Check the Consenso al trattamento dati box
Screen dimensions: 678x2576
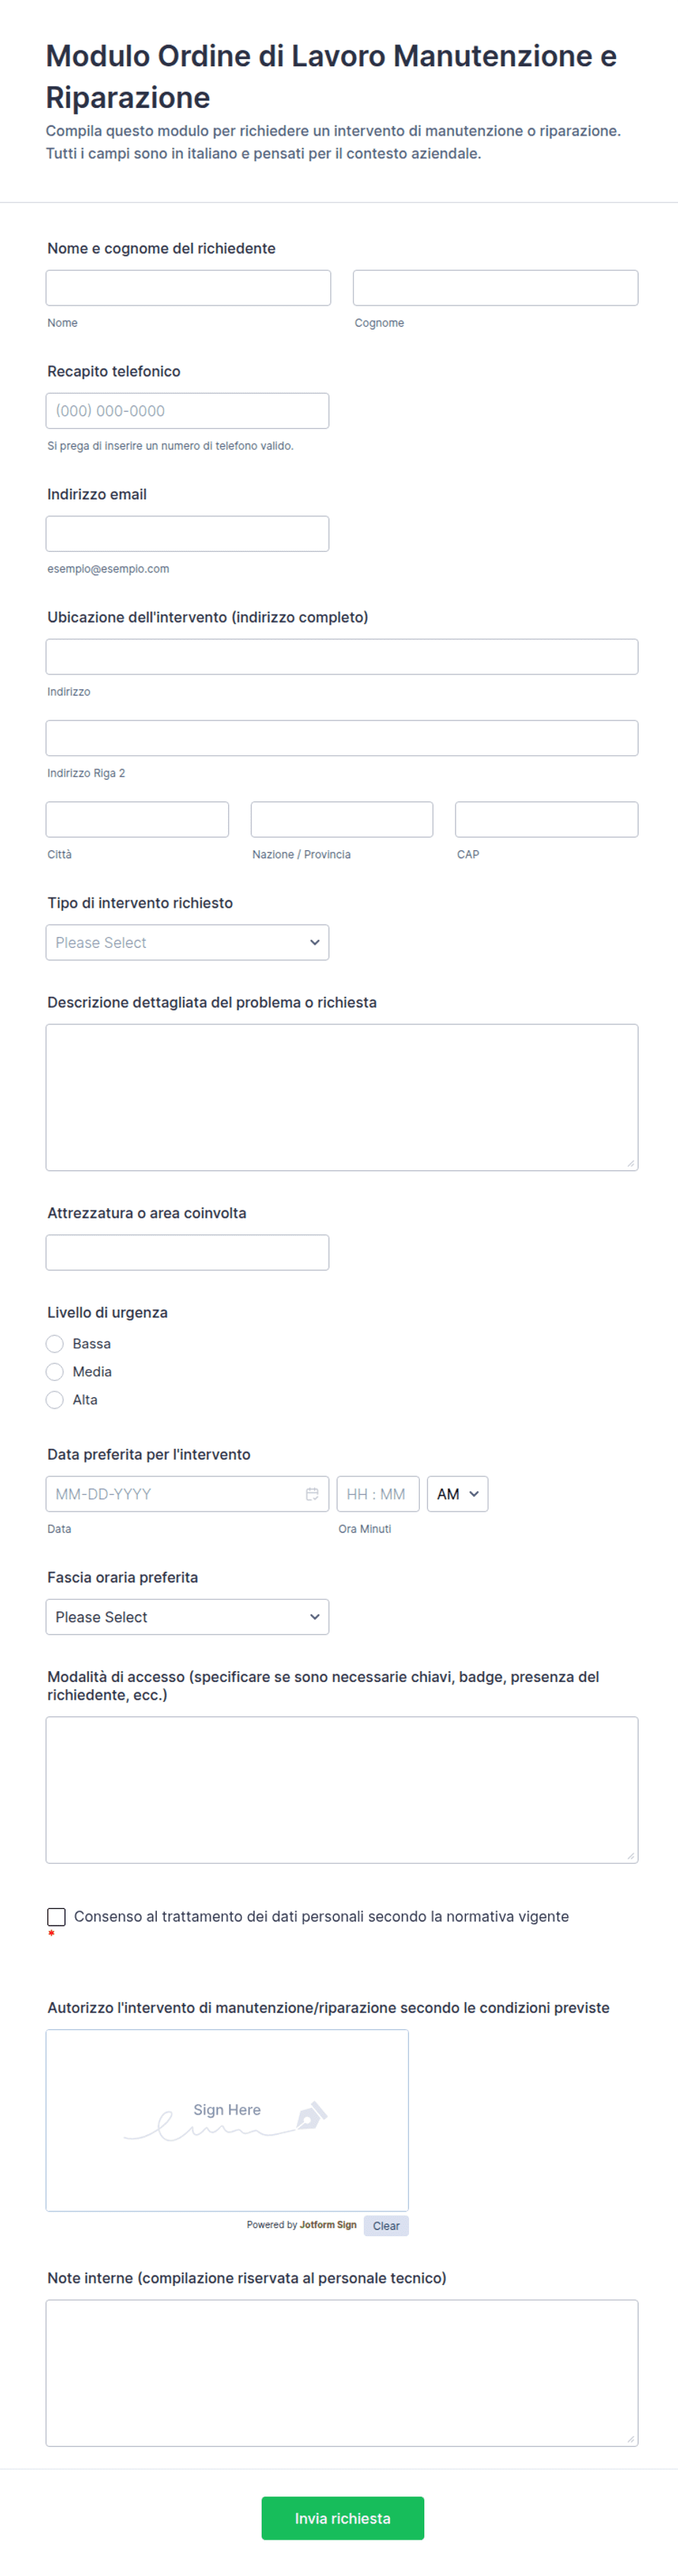pyautogui.click(x=57, y=1916)
